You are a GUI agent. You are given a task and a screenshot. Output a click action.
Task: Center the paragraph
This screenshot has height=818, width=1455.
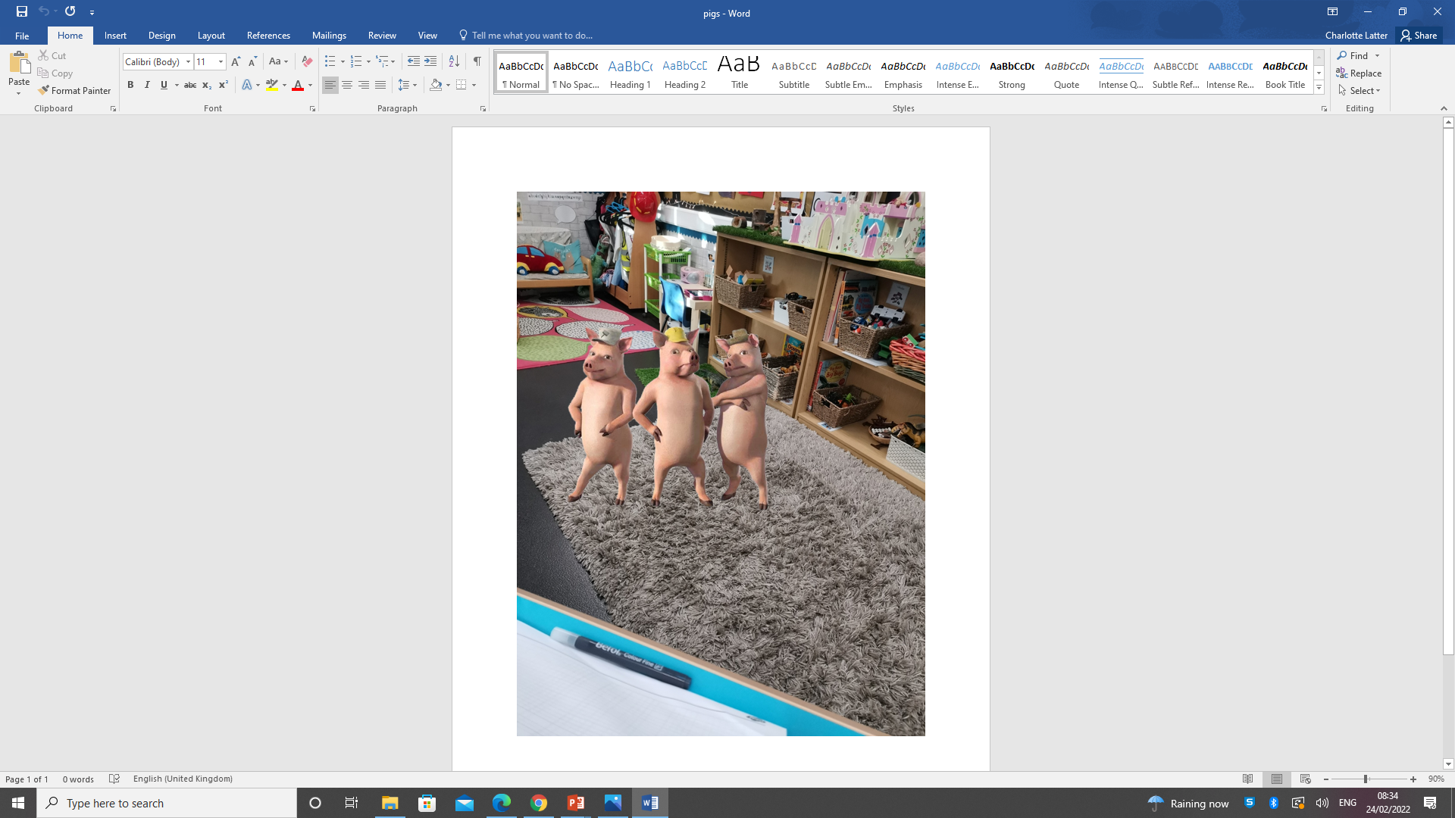point(347,85)
